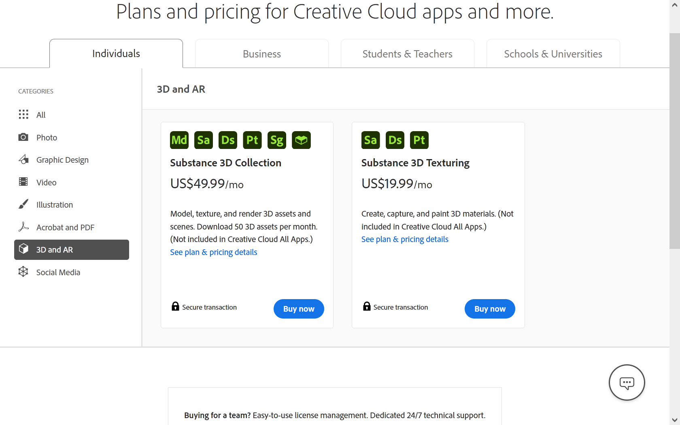Select the Illustration brush icon

(x=23, y=204)
